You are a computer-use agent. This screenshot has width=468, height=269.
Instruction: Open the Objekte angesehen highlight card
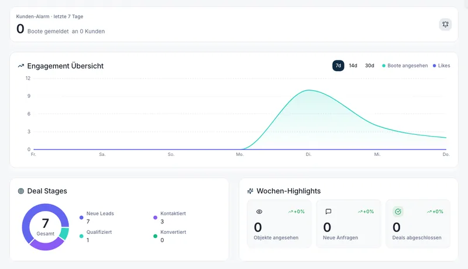point(279,223)
